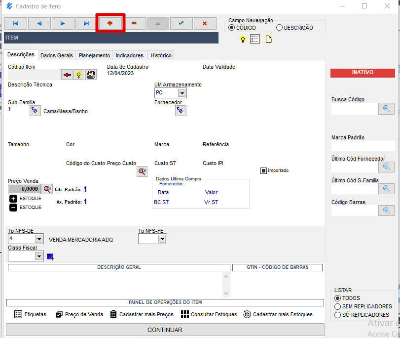Switch to Dados Gerais tab
This screenshot has width=400, height=338.
57,55
